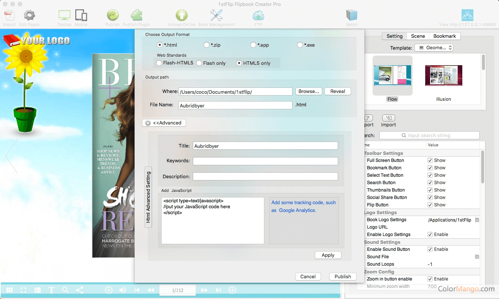Open the Template dropdown
This screenshot has width=499, height=299.
click(x=434, y=48)
